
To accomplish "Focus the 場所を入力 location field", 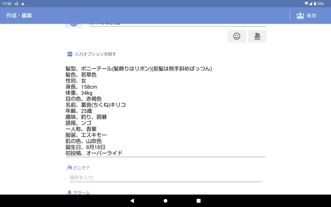I will coord(165,178).
